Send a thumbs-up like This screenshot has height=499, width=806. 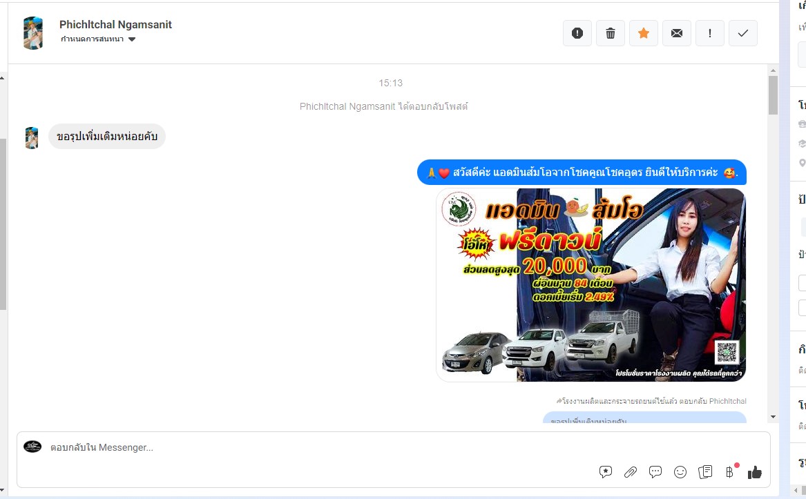coord(755,472)
